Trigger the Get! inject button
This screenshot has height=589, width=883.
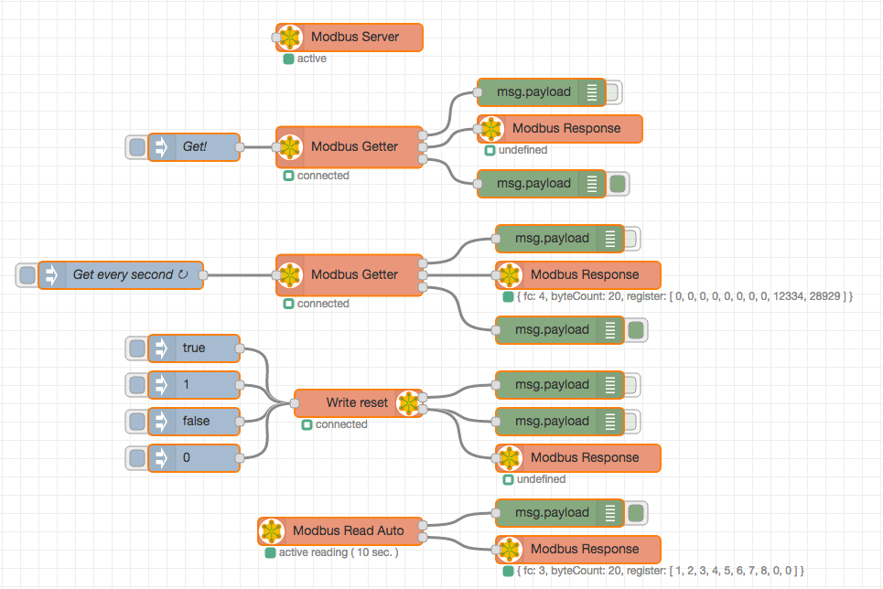(x=137, y=147)
